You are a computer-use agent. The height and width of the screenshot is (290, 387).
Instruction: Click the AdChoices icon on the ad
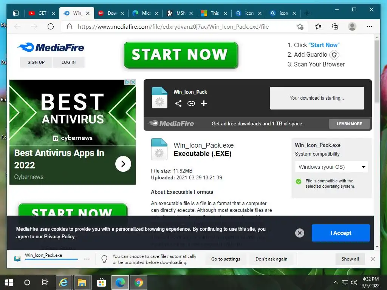point(127,82)
